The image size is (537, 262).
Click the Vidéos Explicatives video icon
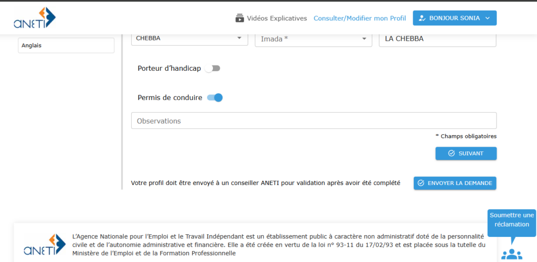pyautogui.click(x=240, y=18)
